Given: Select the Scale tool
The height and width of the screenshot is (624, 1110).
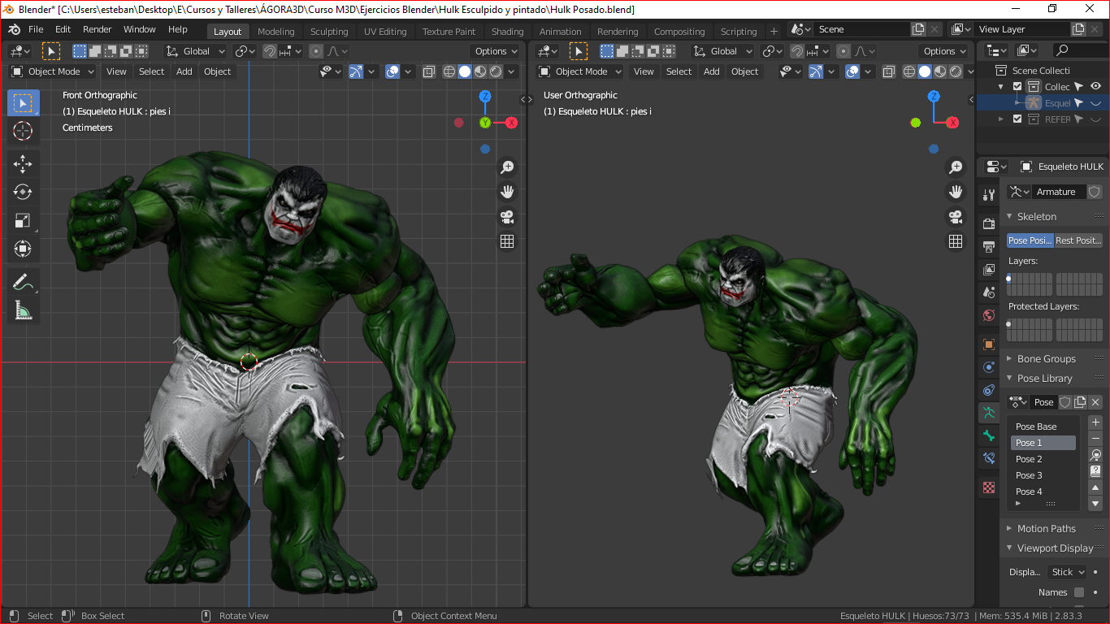Looking at the screenshot, I should tap(23, 220).
